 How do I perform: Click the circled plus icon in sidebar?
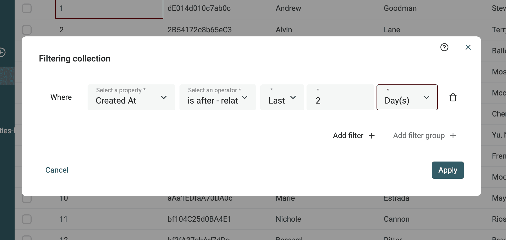coord(2,52)
